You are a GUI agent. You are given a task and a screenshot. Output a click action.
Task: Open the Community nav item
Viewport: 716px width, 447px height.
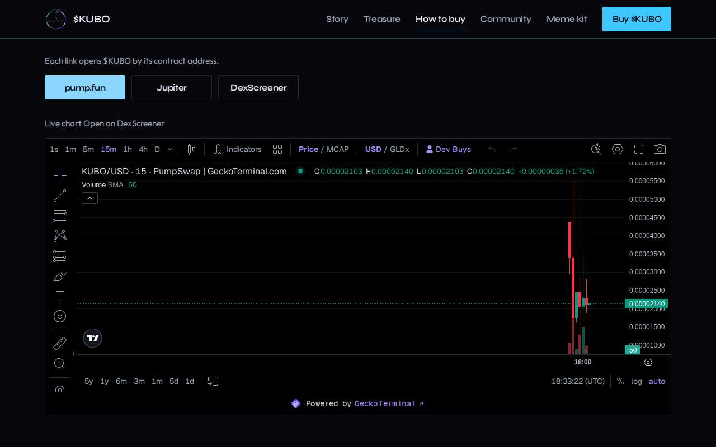pyautogui.click(x=506, y=19)
